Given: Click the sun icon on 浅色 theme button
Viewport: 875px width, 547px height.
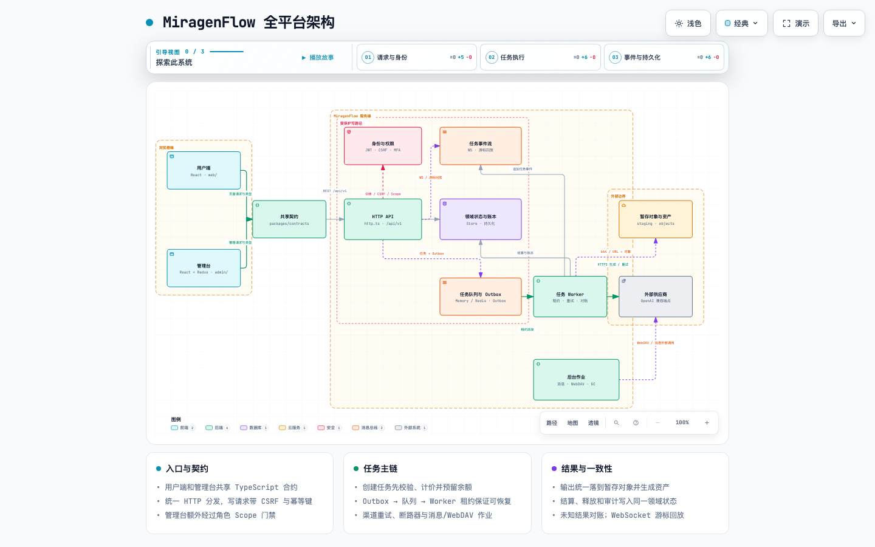Looking at the screenshot, I should [679, 24].
